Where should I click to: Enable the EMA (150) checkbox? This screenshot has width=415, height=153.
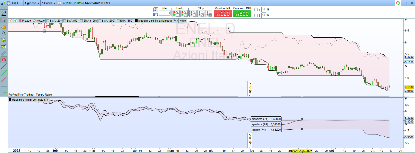[118, 21]
